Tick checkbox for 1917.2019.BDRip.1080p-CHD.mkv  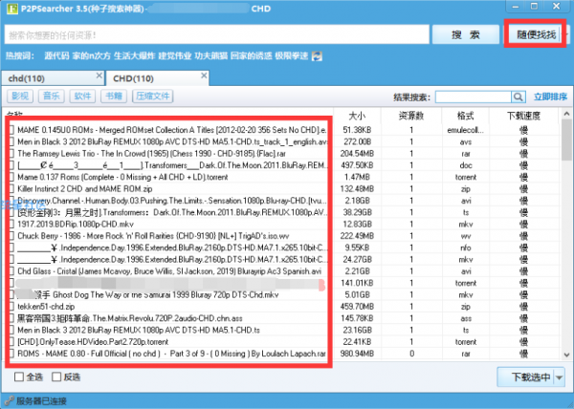click(x=11, y=224)
